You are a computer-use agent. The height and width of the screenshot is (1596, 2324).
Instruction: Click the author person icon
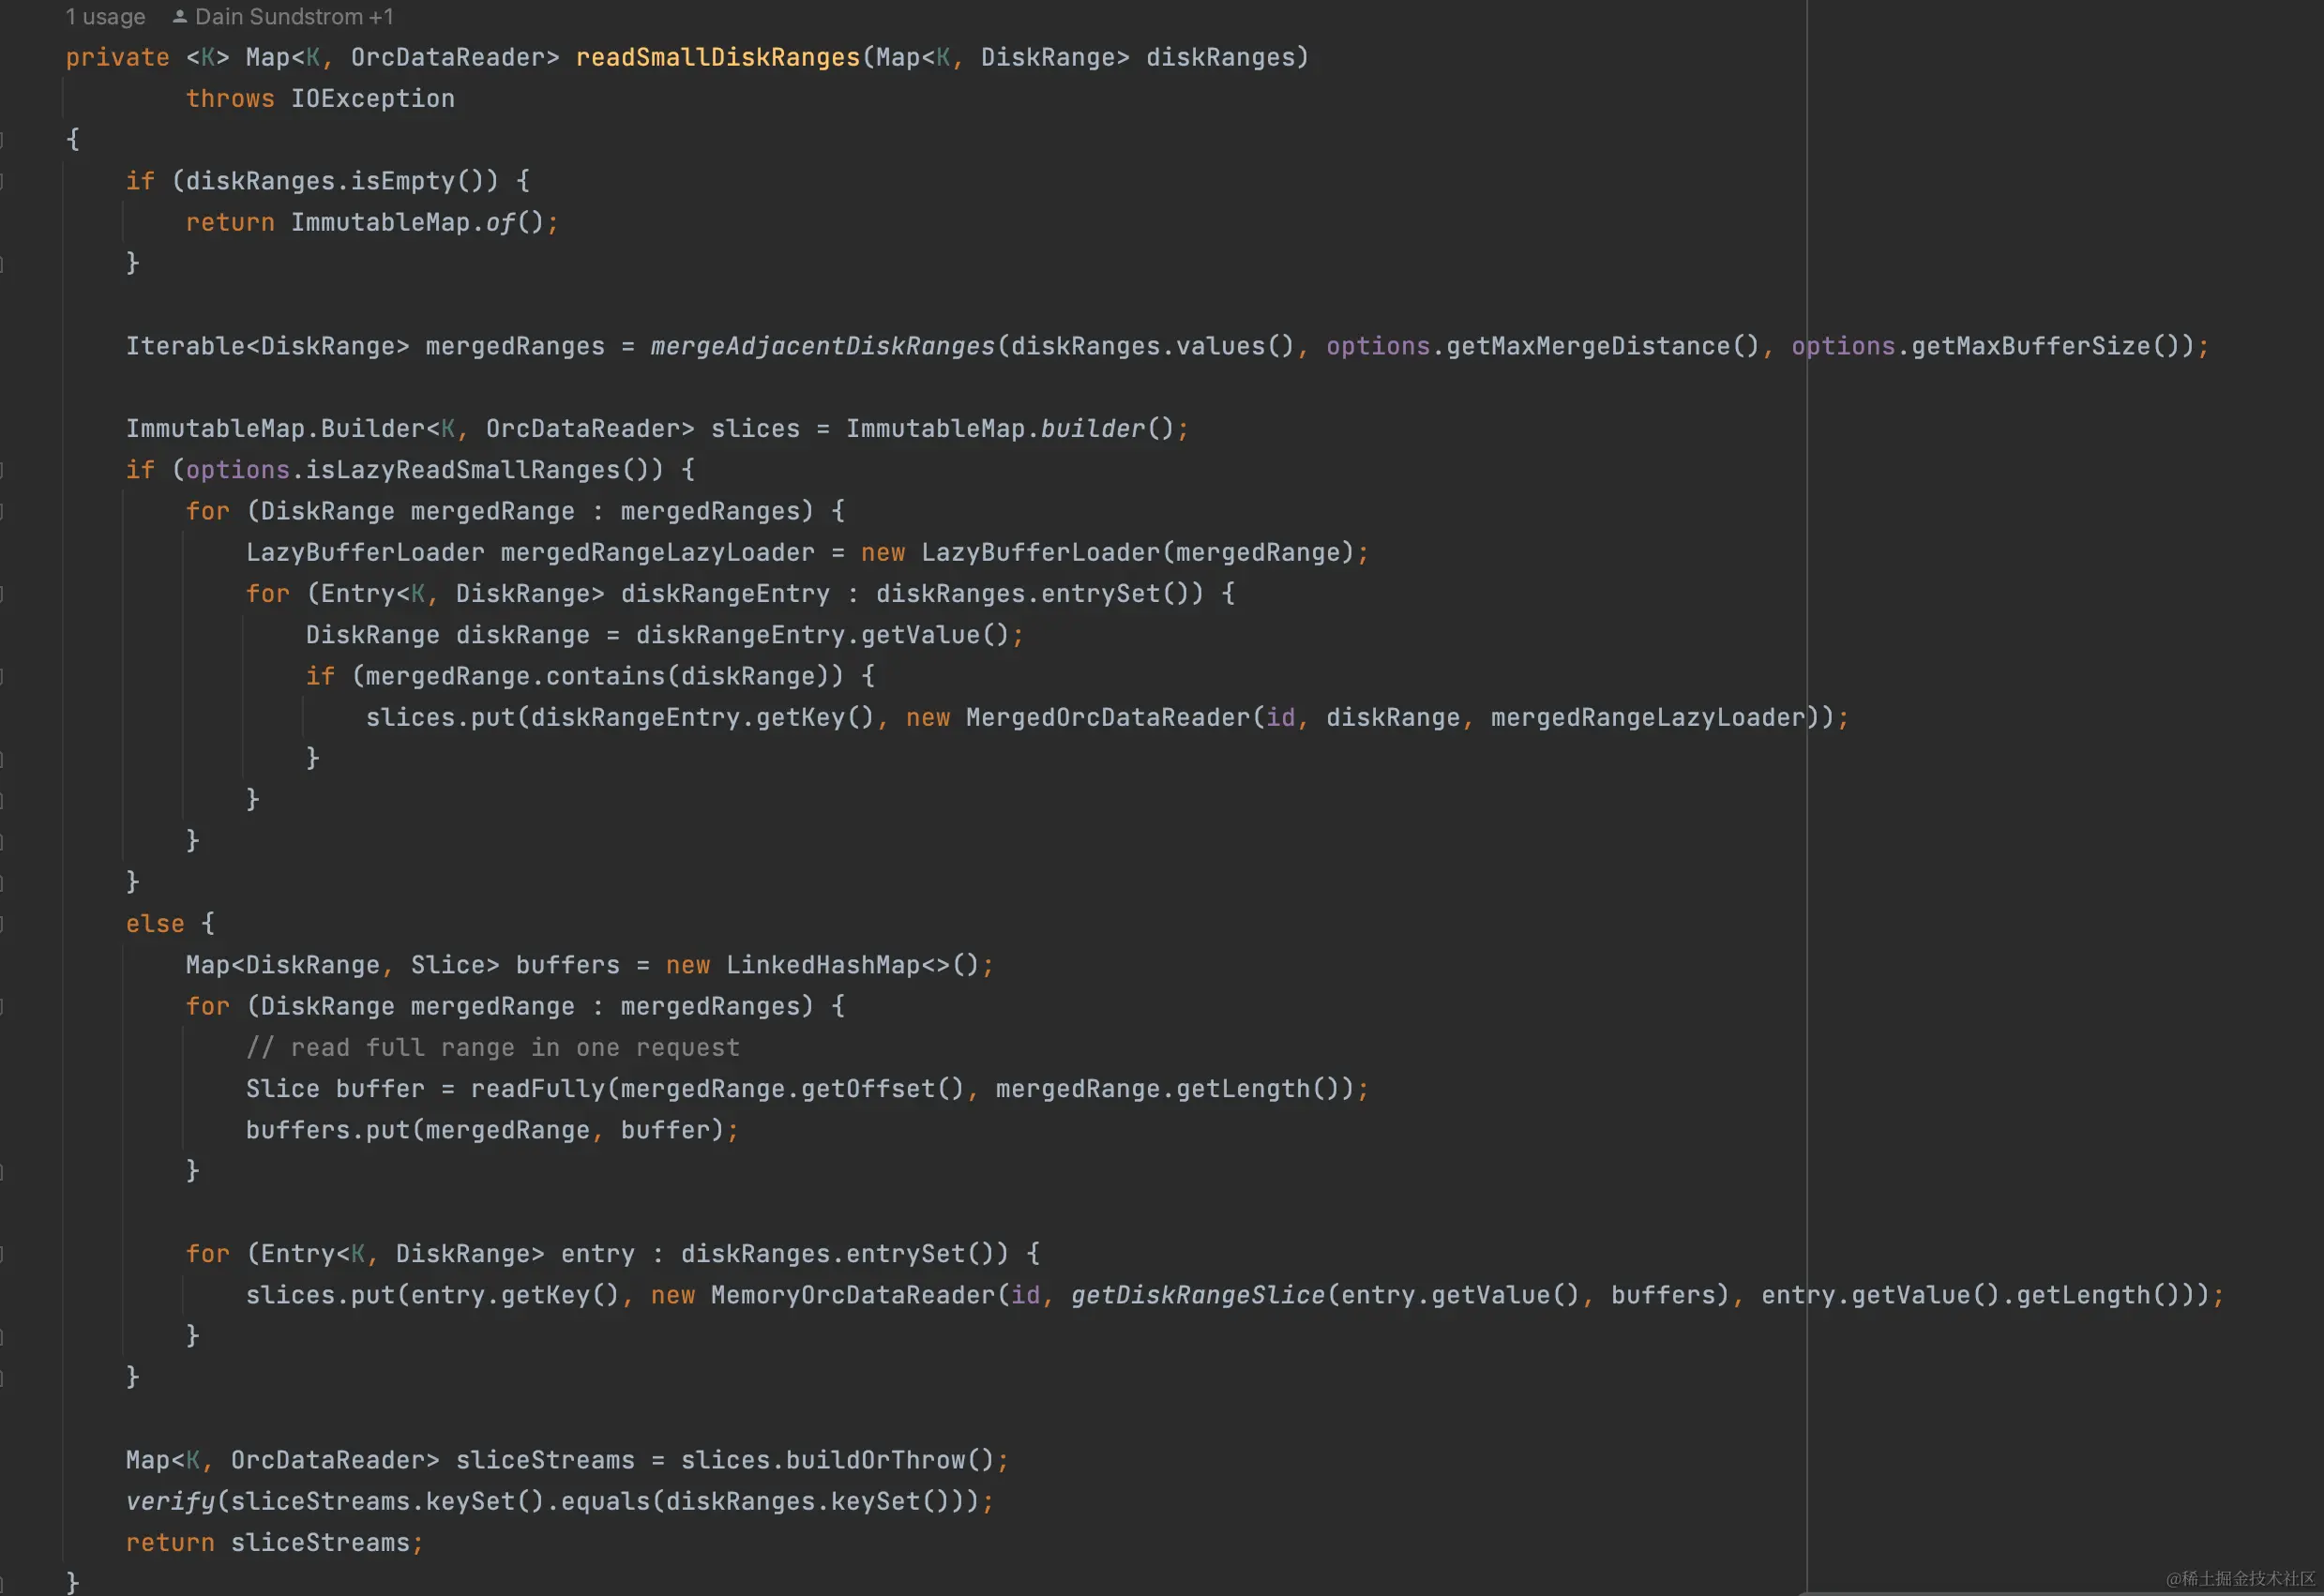tap(180, 17)
